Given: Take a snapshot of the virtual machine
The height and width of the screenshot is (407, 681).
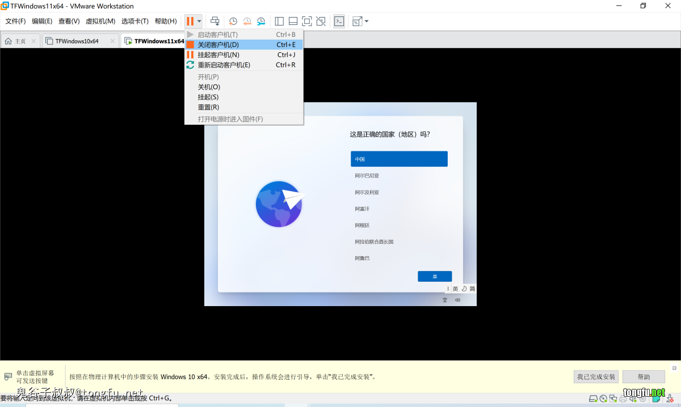Looking at the screenshot, I should click(233, 22).
